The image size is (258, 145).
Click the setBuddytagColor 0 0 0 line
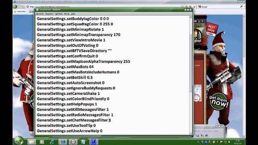tap(73, 19)
